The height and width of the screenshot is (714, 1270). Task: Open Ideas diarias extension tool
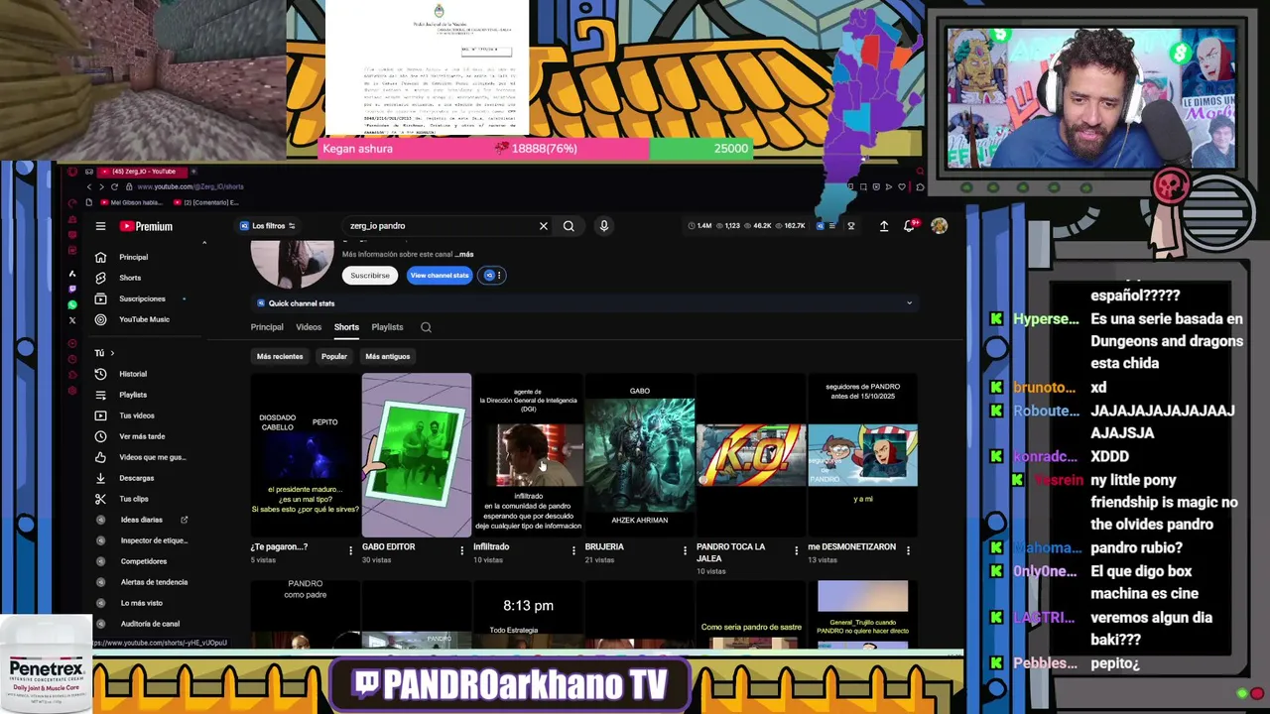(144, 520)
